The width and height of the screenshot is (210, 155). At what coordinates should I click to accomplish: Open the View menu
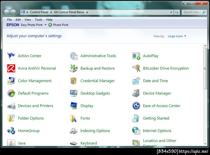(x=28, y=20)
